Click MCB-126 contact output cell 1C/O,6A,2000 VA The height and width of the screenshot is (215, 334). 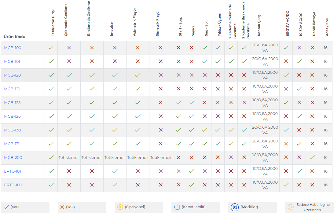point(265,116)
